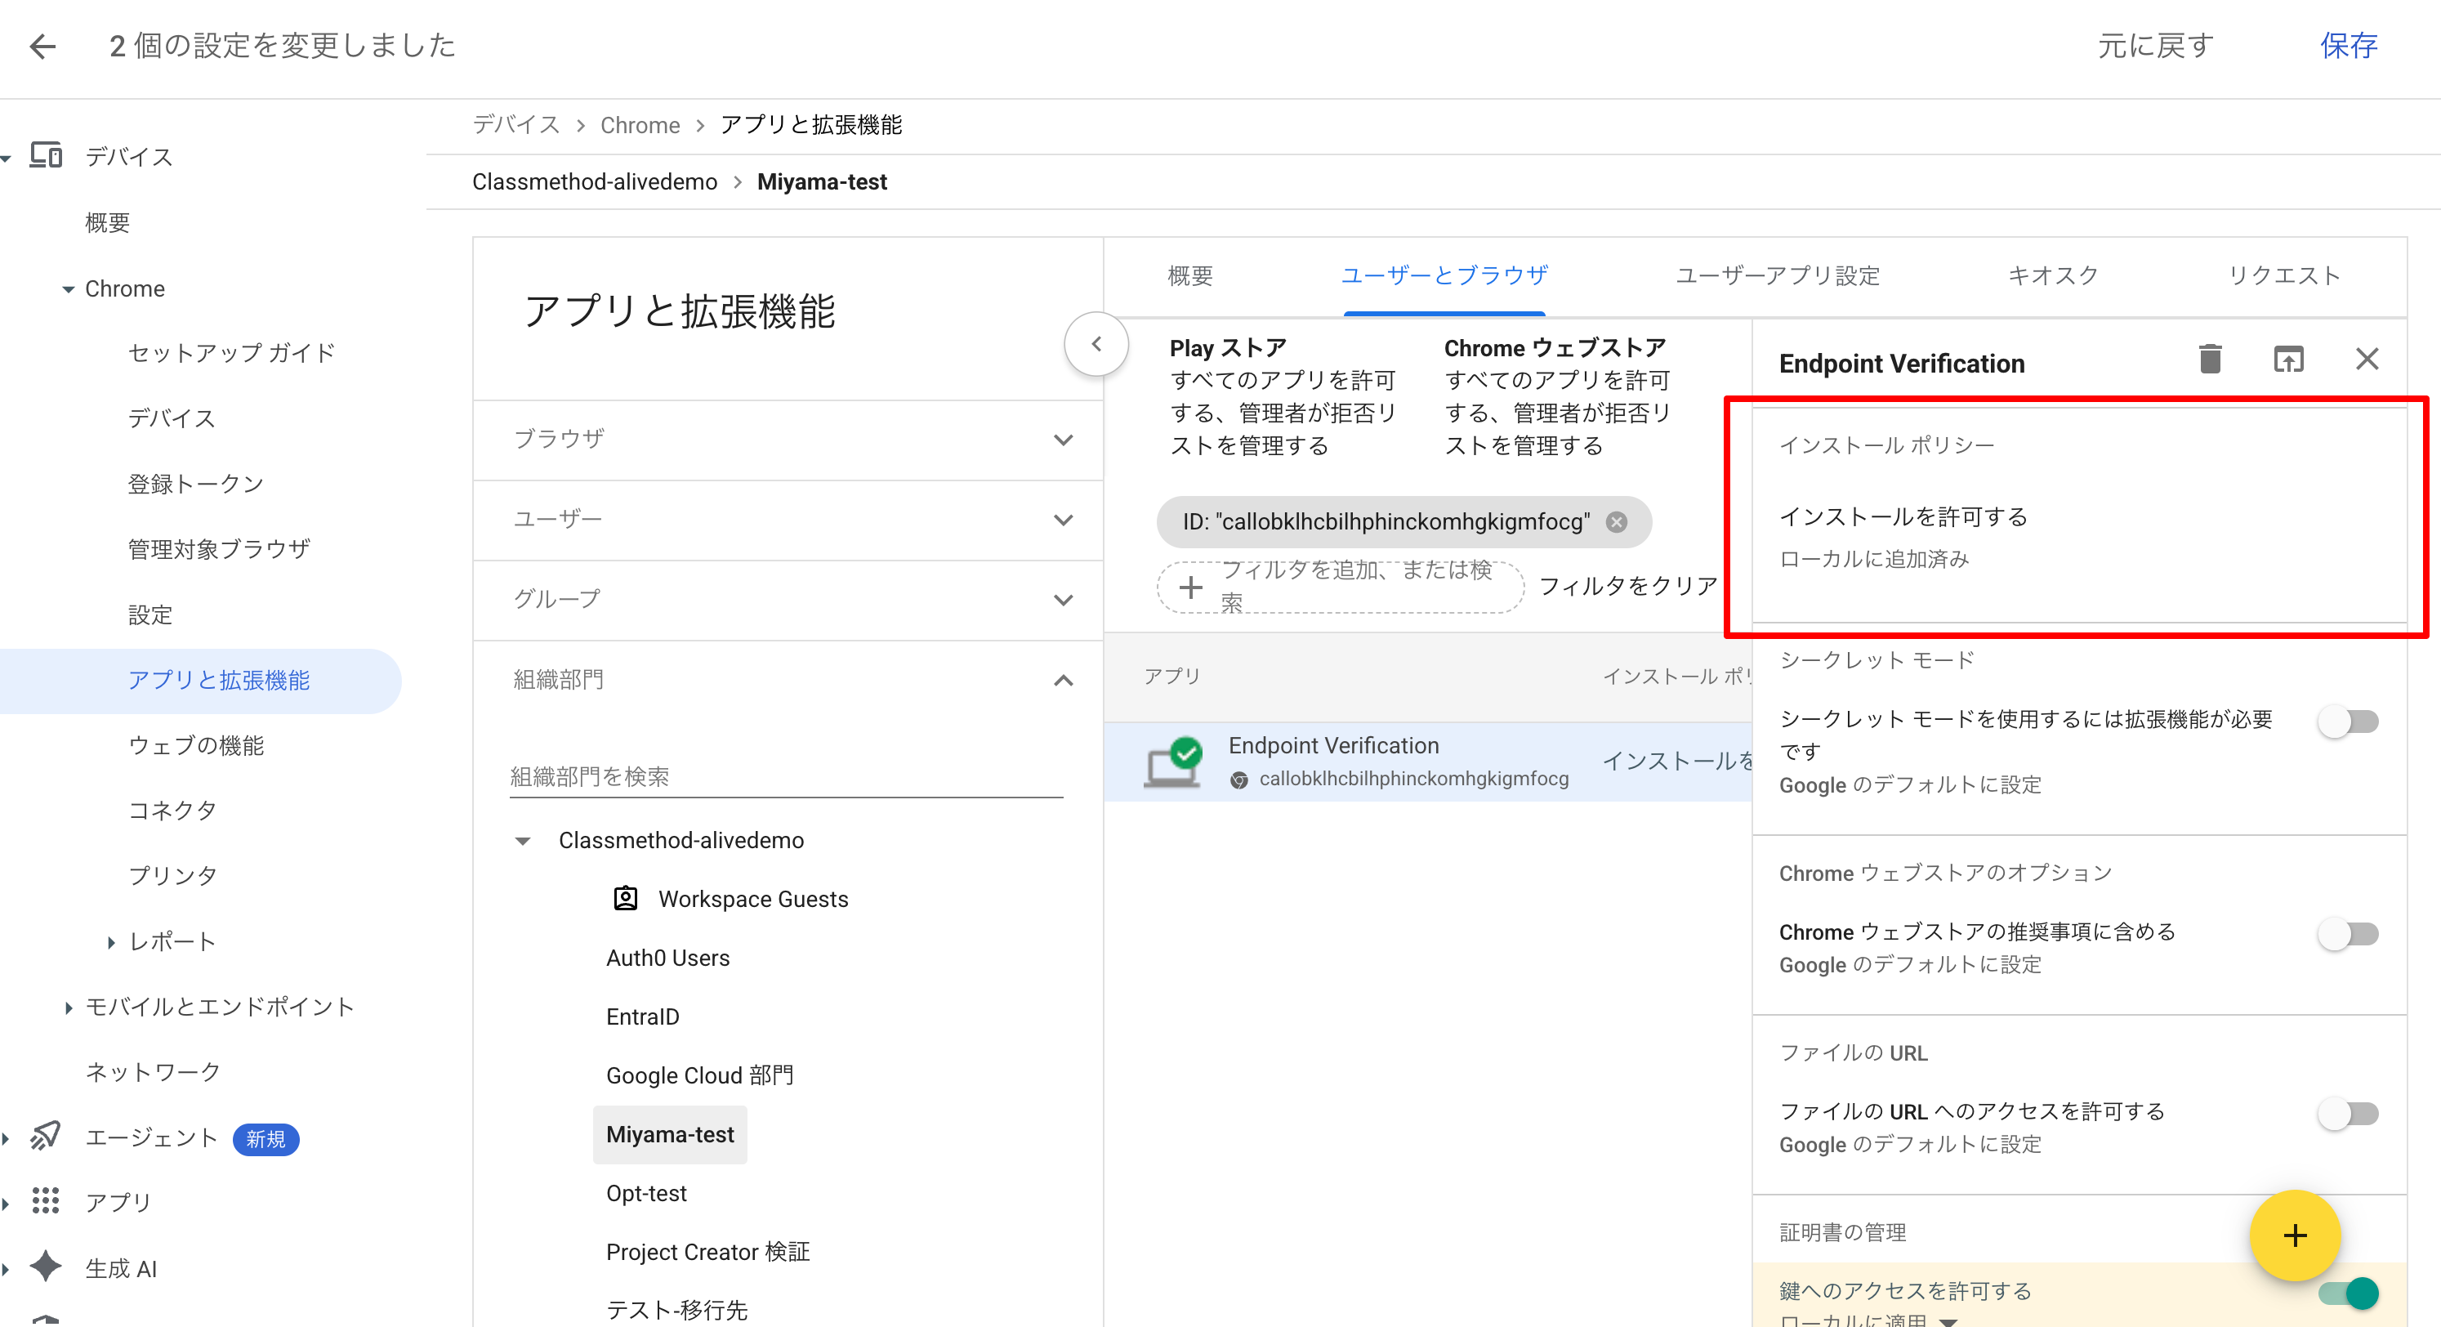Click the yellow add floating button
Viewport: 2441px width, 1327px height.
point(2295,1235)
